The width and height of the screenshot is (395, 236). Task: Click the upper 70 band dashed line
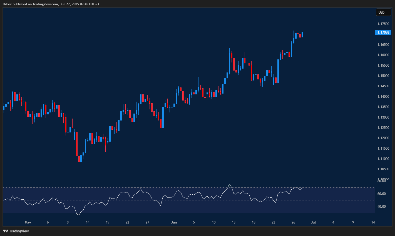186,188
